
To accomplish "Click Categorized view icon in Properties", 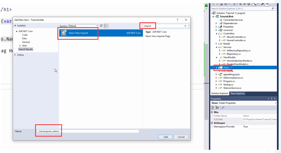I will [213, 108].
